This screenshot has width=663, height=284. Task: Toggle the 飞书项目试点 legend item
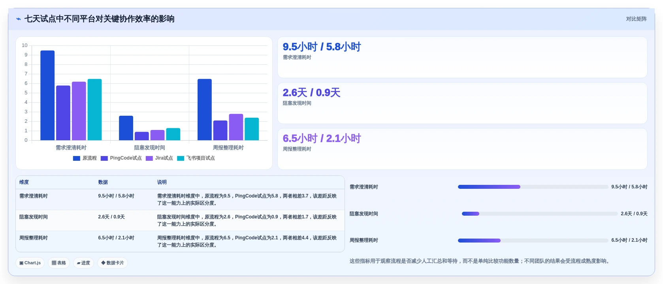(196, 158)
